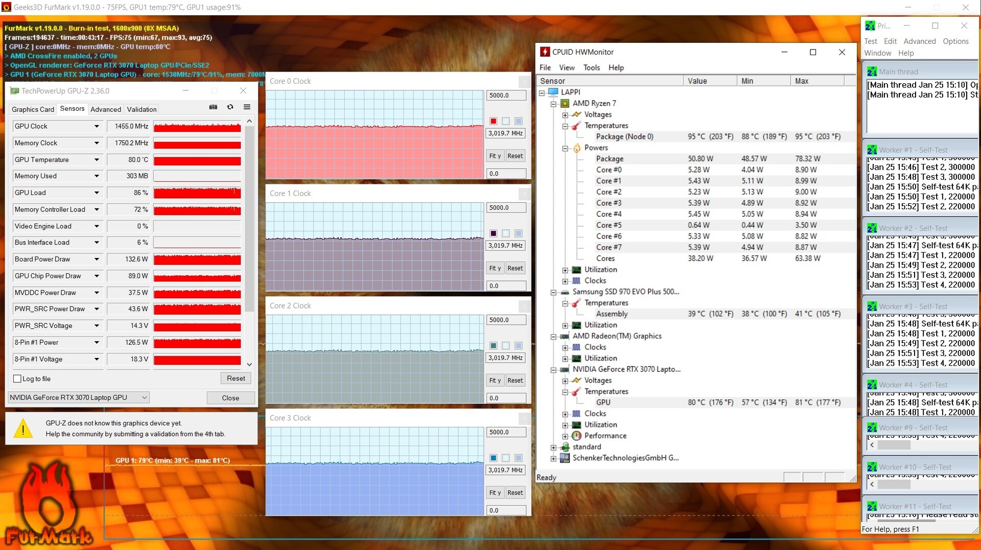Click the Prime95 application title icon
The height and width of the screenshot is (550, 981).
[870, 26]
